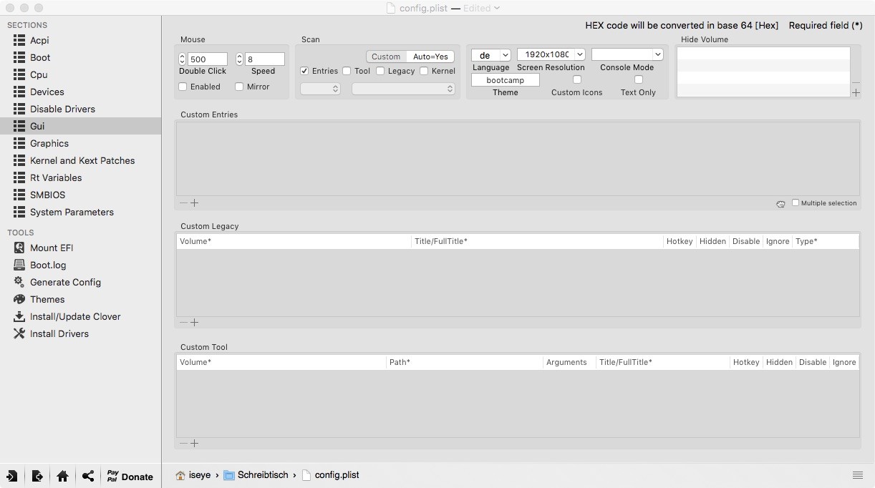Click the PayPal Donate button

[x=130, y=476]
